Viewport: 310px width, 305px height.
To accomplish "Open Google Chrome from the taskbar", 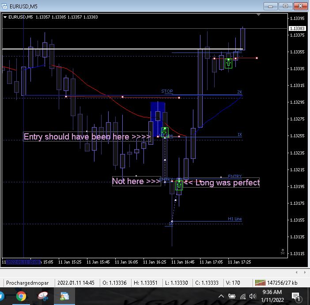I will coord(21,296).
